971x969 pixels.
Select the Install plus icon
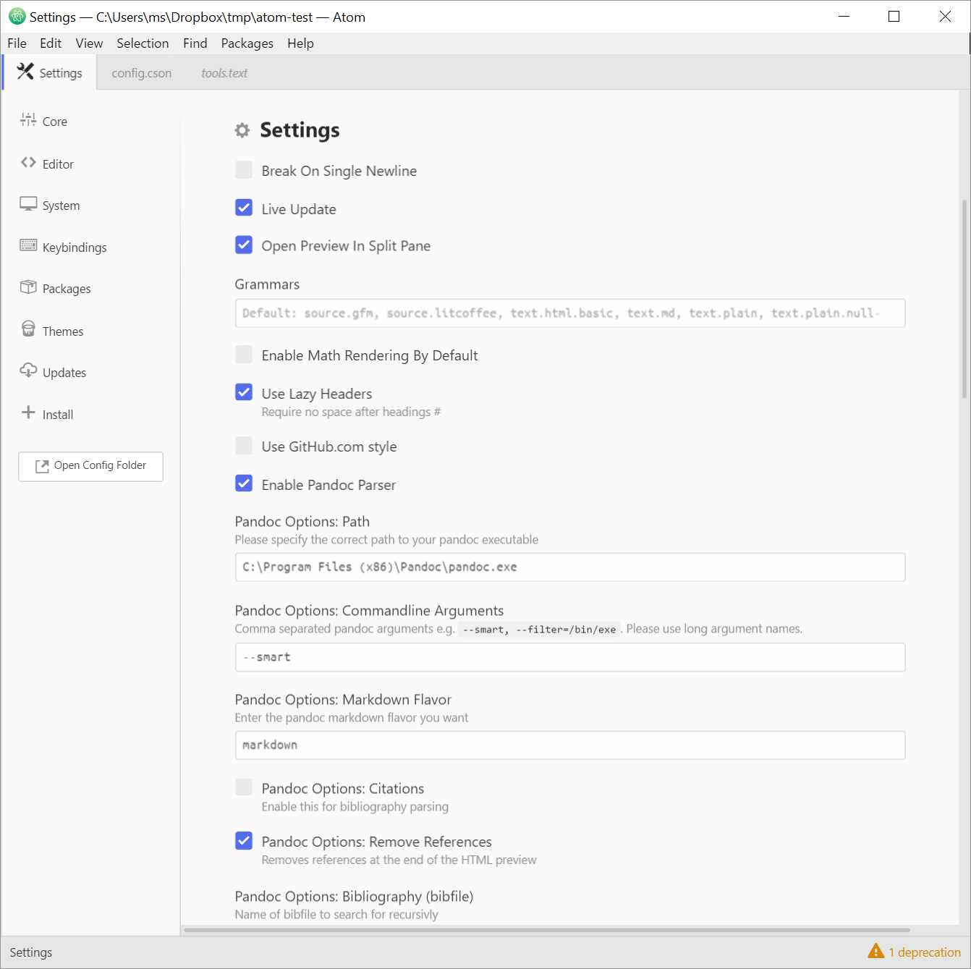[28, 414]
